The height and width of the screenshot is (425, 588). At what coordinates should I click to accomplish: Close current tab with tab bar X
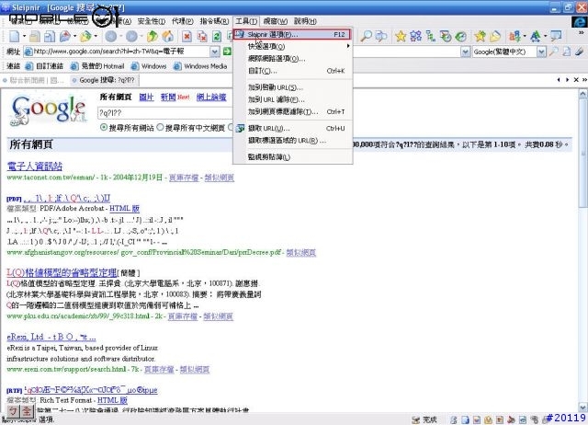[x=576, y=80]
